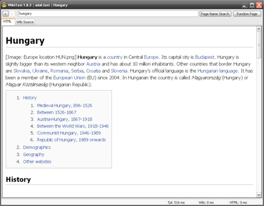Jump to Medieval Hungary, 896-1526 section
Viewport: 264px width, 206px height.
pos(65,106)
